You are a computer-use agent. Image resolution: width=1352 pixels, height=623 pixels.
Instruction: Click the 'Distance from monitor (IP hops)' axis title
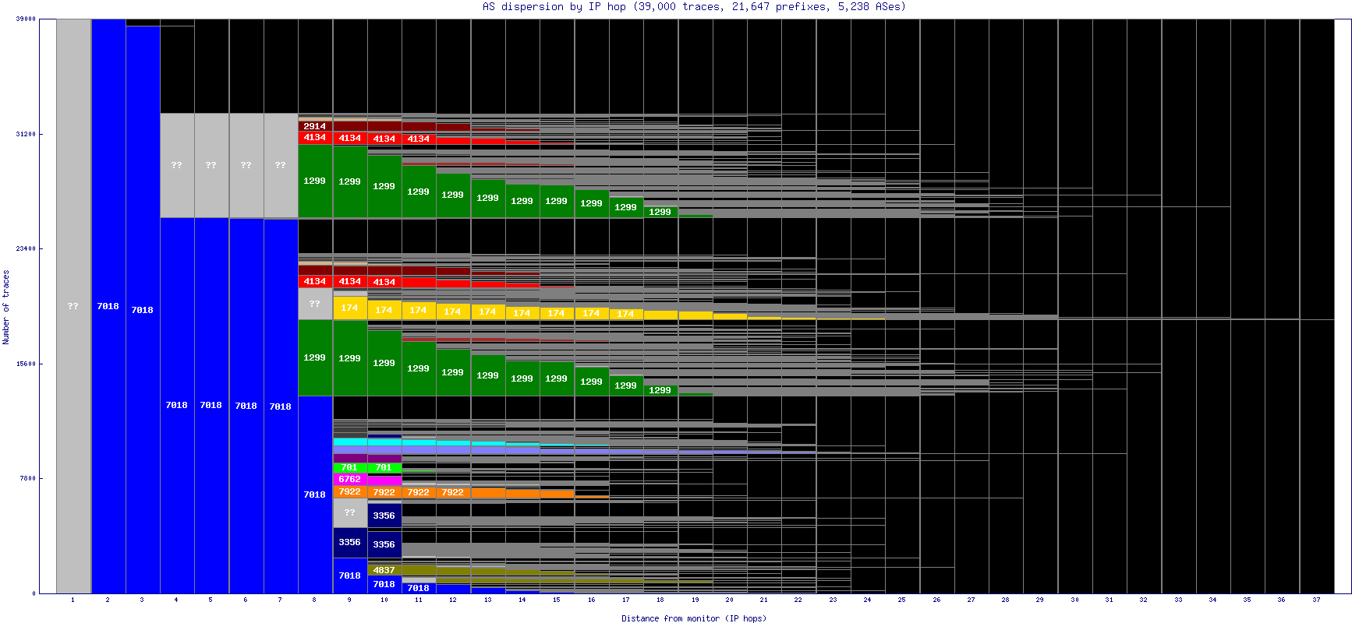694,618
